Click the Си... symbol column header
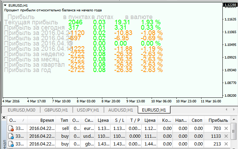The height and width of the screenshot is (149, 238). pos(88,120)
